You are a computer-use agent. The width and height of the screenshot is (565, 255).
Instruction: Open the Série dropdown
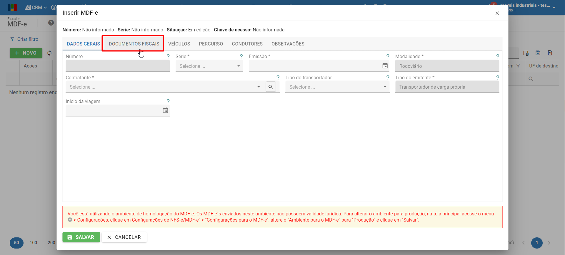click(x=209, y=66)
